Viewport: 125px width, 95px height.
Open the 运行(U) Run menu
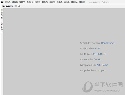52,2
